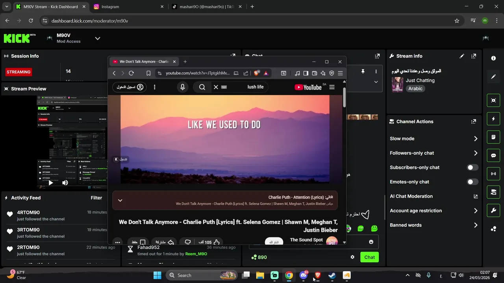Click the pin icon in chat header
The width and height of the screenshot is (504, 283).
coord(363,72)
